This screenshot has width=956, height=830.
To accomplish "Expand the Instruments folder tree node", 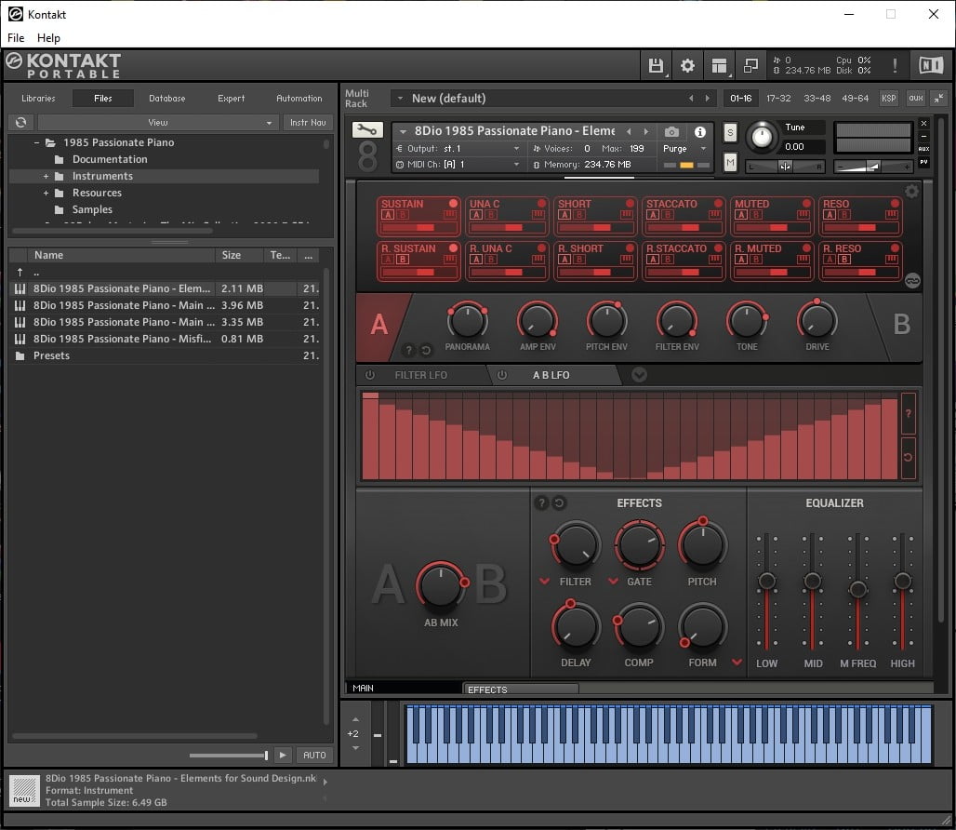I will [46, 176].
